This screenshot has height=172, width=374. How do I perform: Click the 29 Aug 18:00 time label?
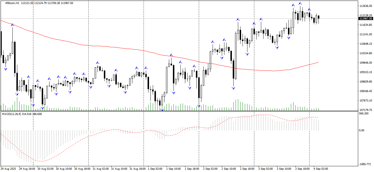point(27,169)
